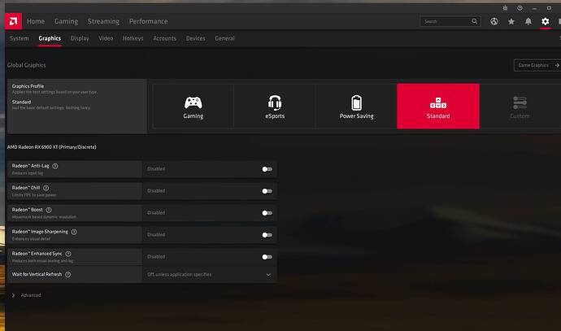Open Wait for Vertical Refresh dropdown

coord(209,274)
